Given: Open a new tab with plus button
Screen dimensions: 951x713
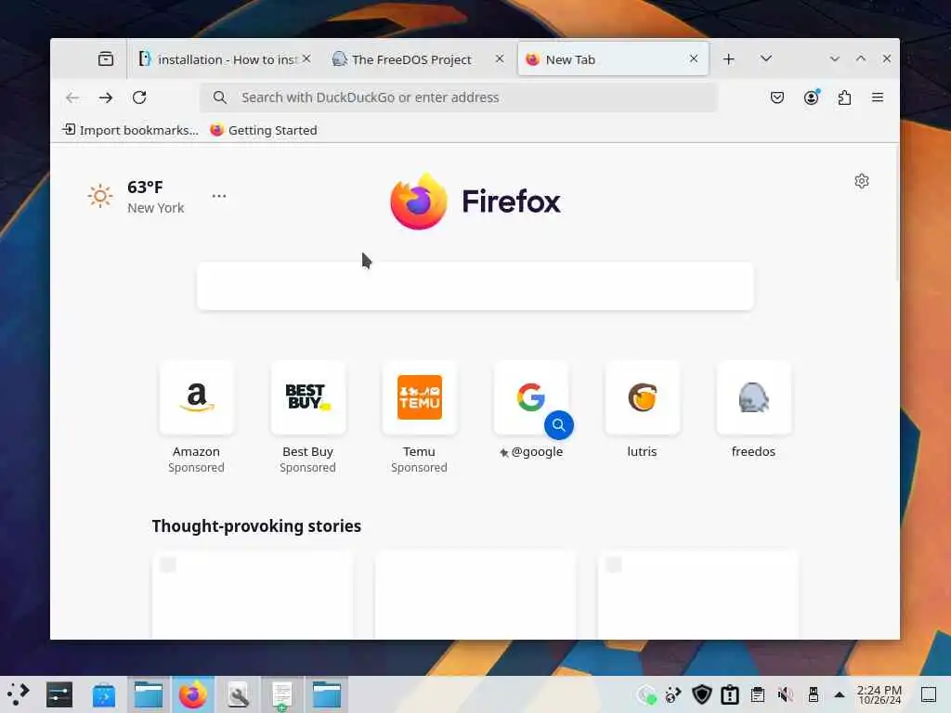Looking at the screenshot, I should [x=729, y=58].
